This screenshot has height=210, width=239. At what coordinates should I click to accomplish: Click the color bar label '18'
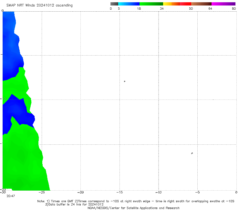[x=139, y=9]
